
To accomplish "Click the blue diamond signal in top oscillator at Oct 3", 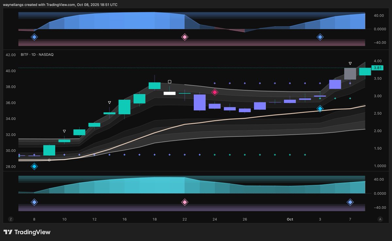I will tap(320, 37).
